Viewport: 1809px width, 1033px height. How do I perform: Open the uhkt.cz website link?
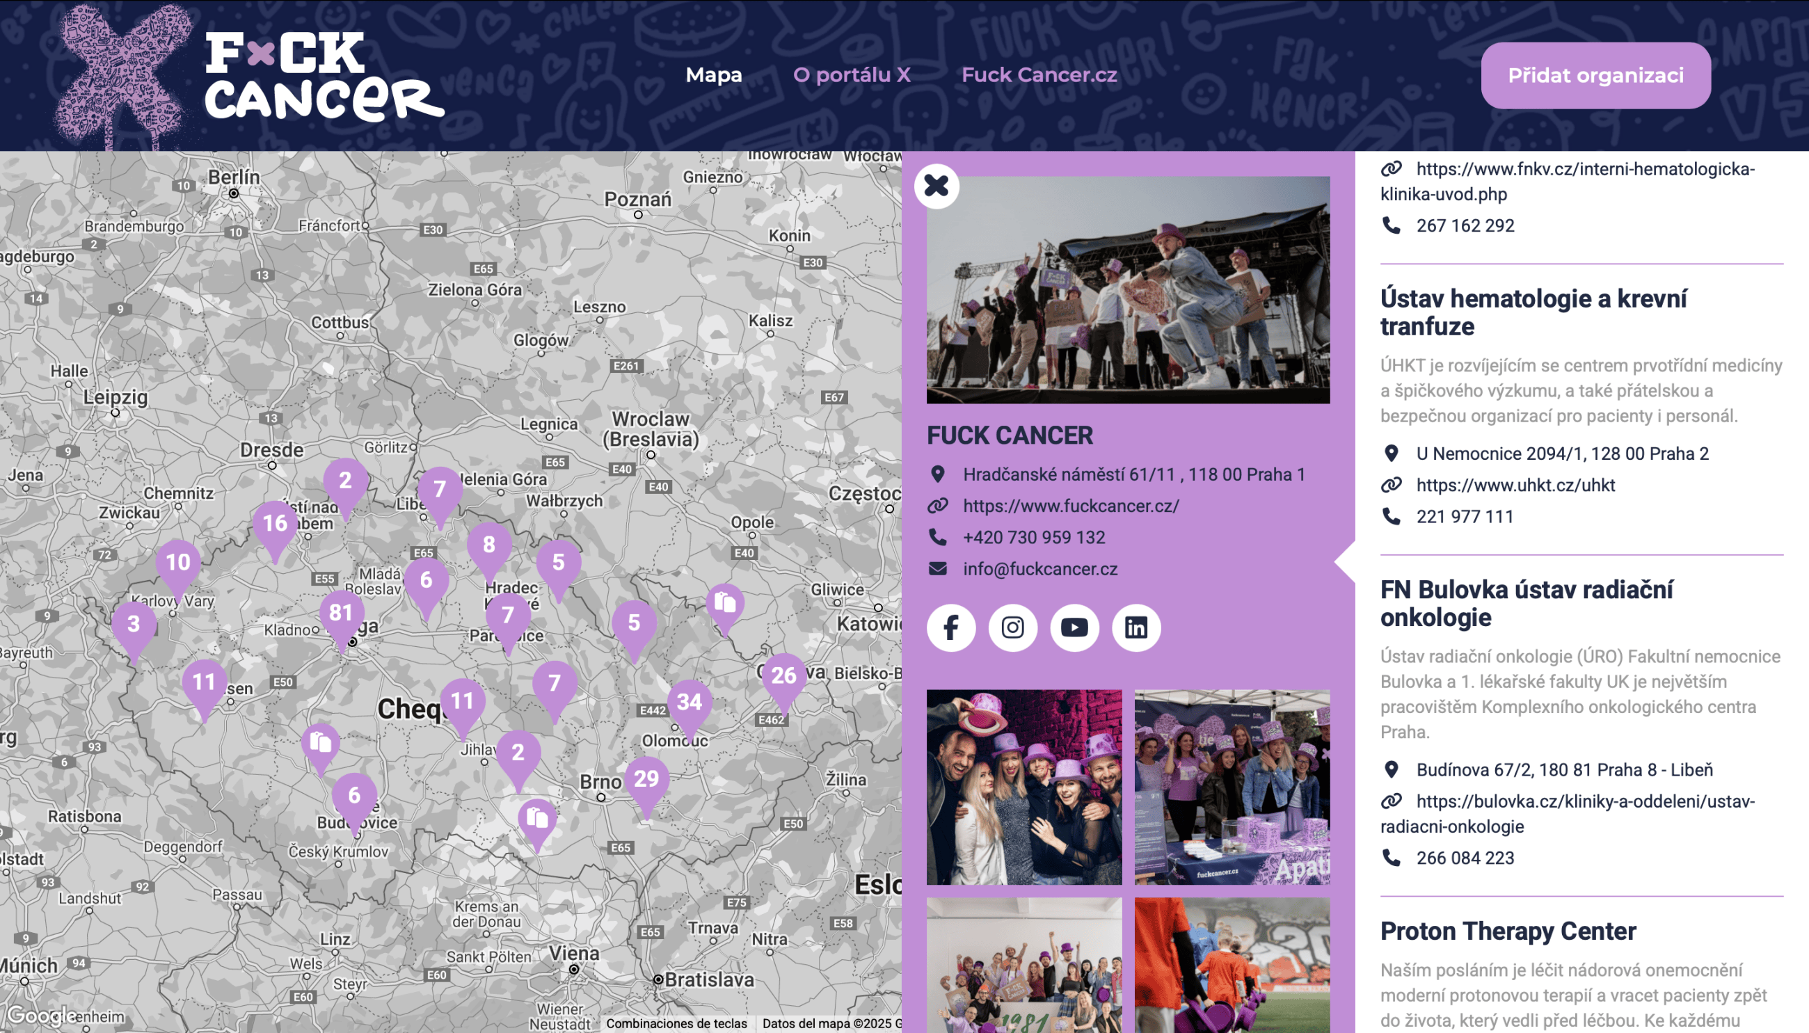[1515, 486]
